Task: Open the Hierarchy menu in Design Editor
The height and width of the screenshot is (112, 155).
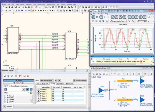Action: pyautogui.click(x=29, y=4)
